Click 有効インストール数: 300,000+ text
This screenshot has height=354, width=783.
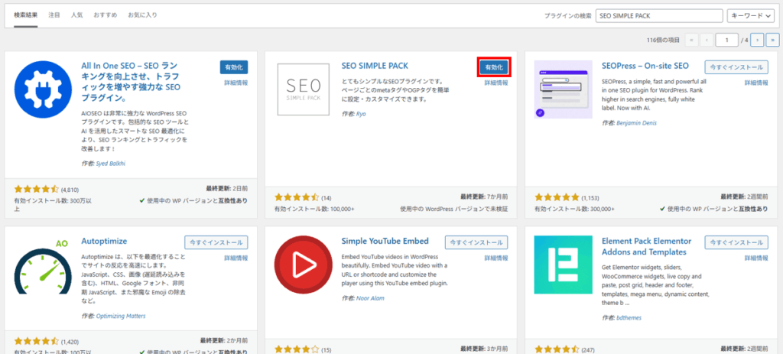575,209
